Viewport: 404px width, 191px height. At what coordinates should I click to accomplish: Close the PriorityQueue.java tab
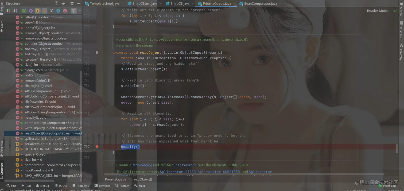click(x=234, y=4)
